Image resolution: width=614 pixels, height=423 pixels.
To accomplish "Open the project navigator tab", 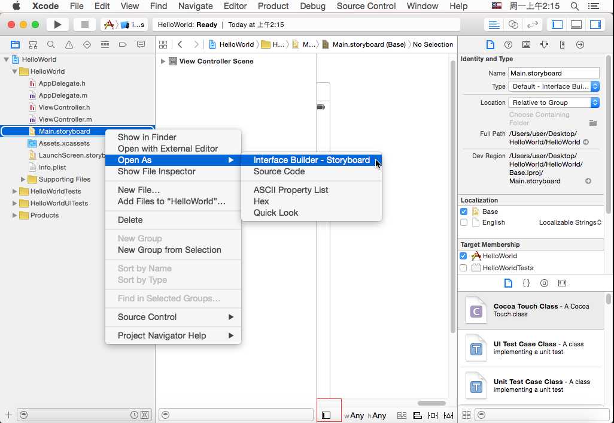I will point(16,44).
